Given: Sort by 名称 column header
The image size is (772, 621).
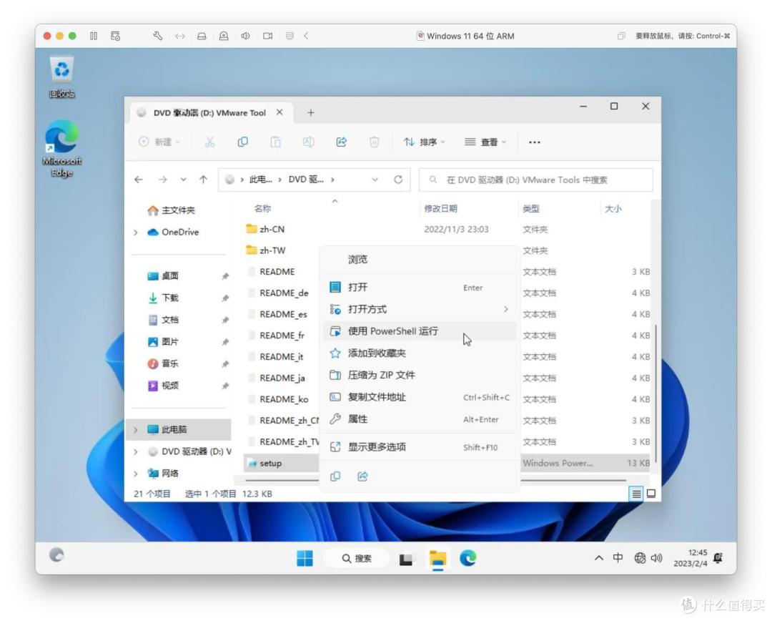Looking at the screenshot, I should tap(262, 209).
